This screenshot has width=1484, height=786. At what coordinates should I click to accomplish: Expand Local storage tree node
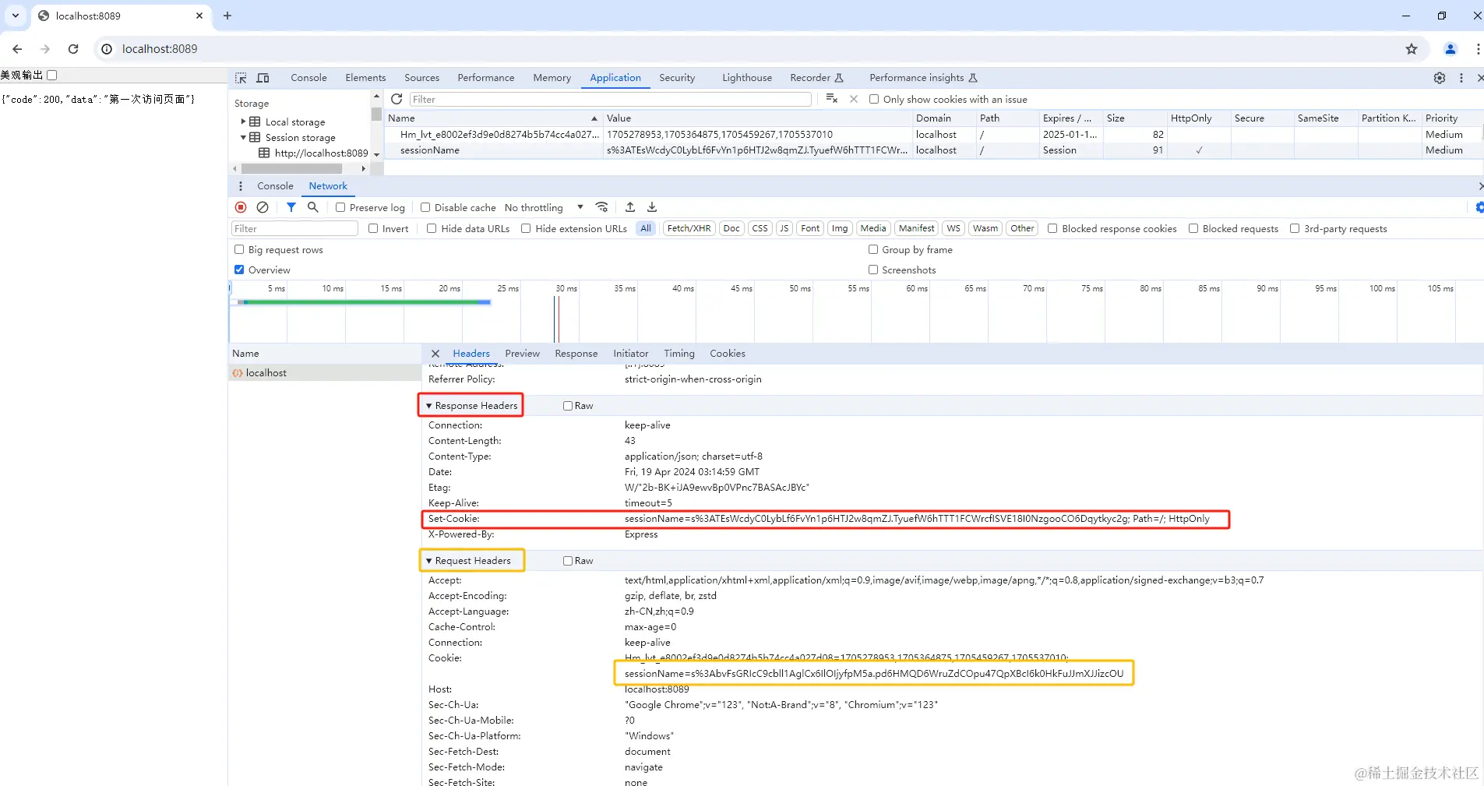click(243, 122)
